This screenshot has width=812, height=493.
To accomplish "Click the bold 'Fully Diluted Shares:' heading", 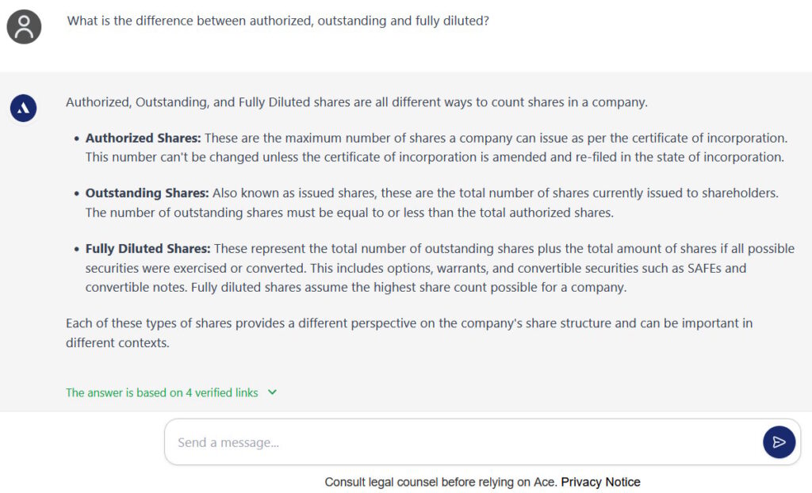I will tap(149, 249).
